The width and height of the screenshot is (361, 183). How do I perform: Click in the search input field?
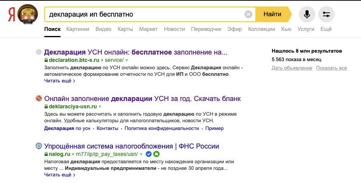click(x=145, y=14)
